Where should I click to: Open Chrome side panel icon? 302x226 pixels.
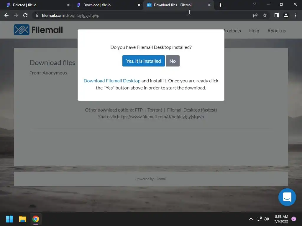click(277, 15)
